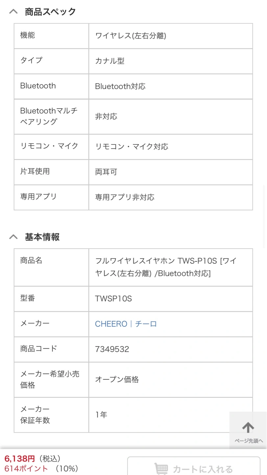
Task: Click the メーカー保証年数 1年 value
Action: (x=101, y=415)
